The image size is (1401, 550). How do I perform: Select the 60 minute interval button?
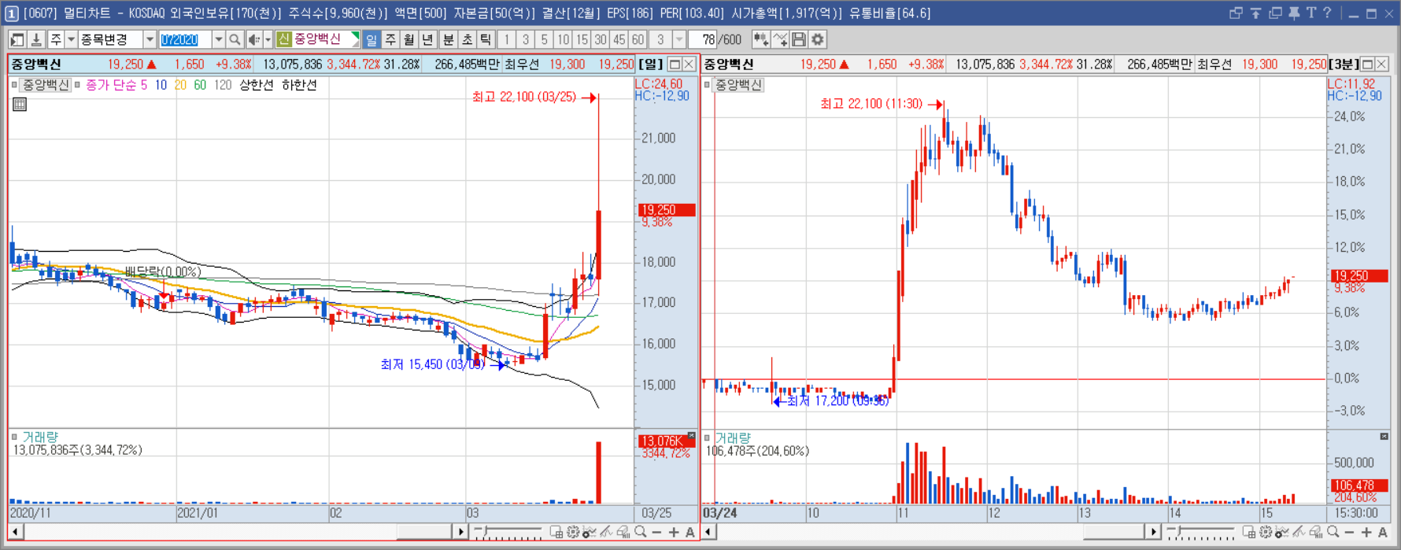point(638,39)
